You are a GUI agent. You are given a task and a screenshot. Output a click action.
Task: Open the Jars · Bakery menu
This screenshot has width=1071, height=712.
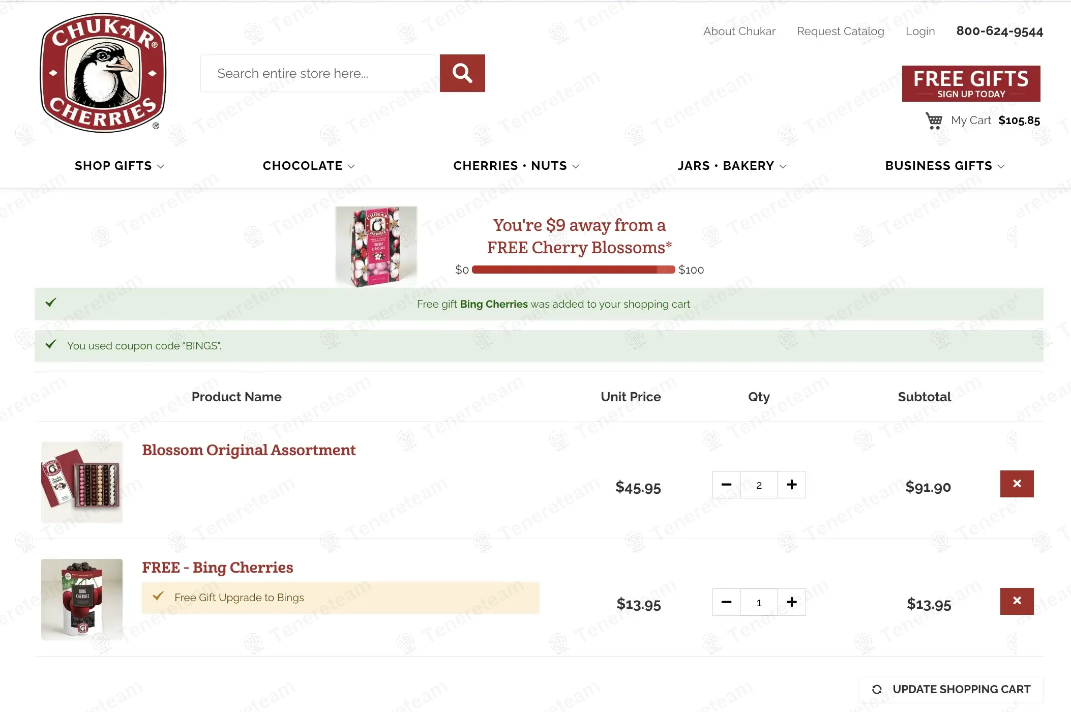[x=731, y=166]
